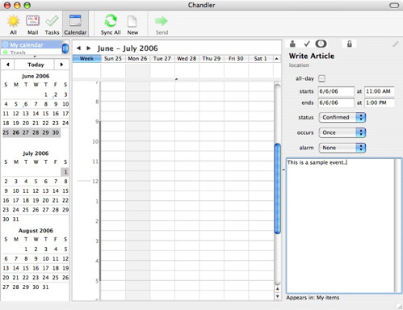Click the Today button

coord(36,65)
